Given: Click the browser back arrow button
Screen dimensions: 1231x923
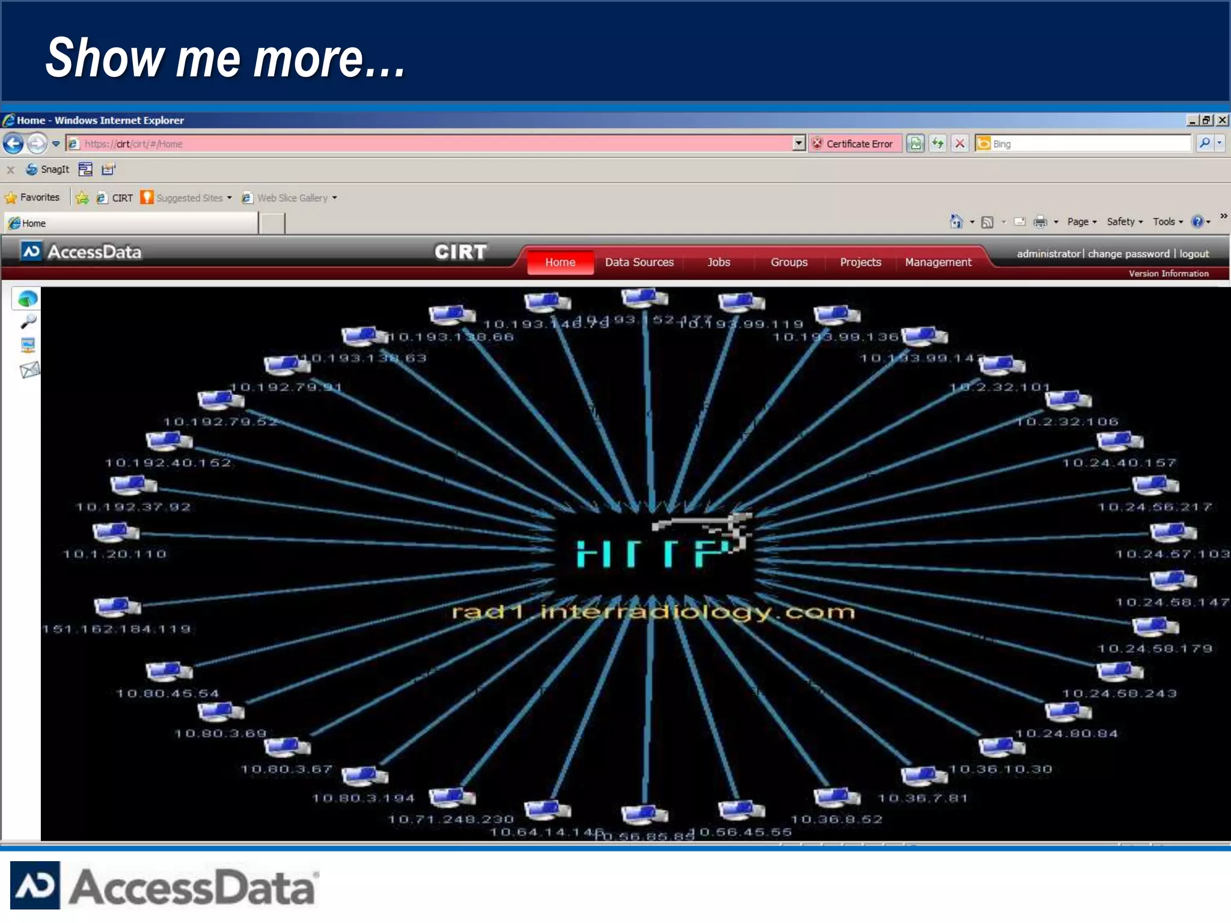Looking at the screenshot, I should pyautogui.click(x=13, y=144).
